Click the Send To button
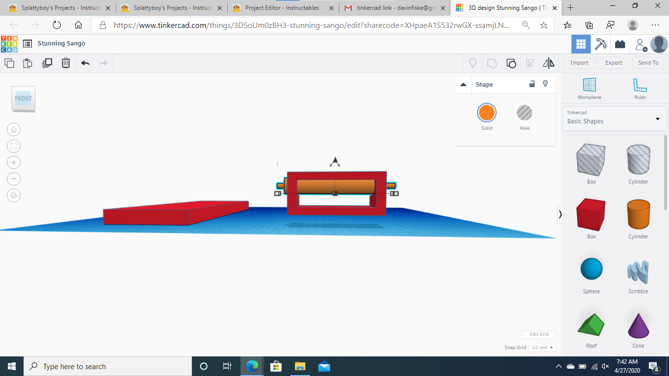This screenshot has width=669, height=376. [648, 63]
